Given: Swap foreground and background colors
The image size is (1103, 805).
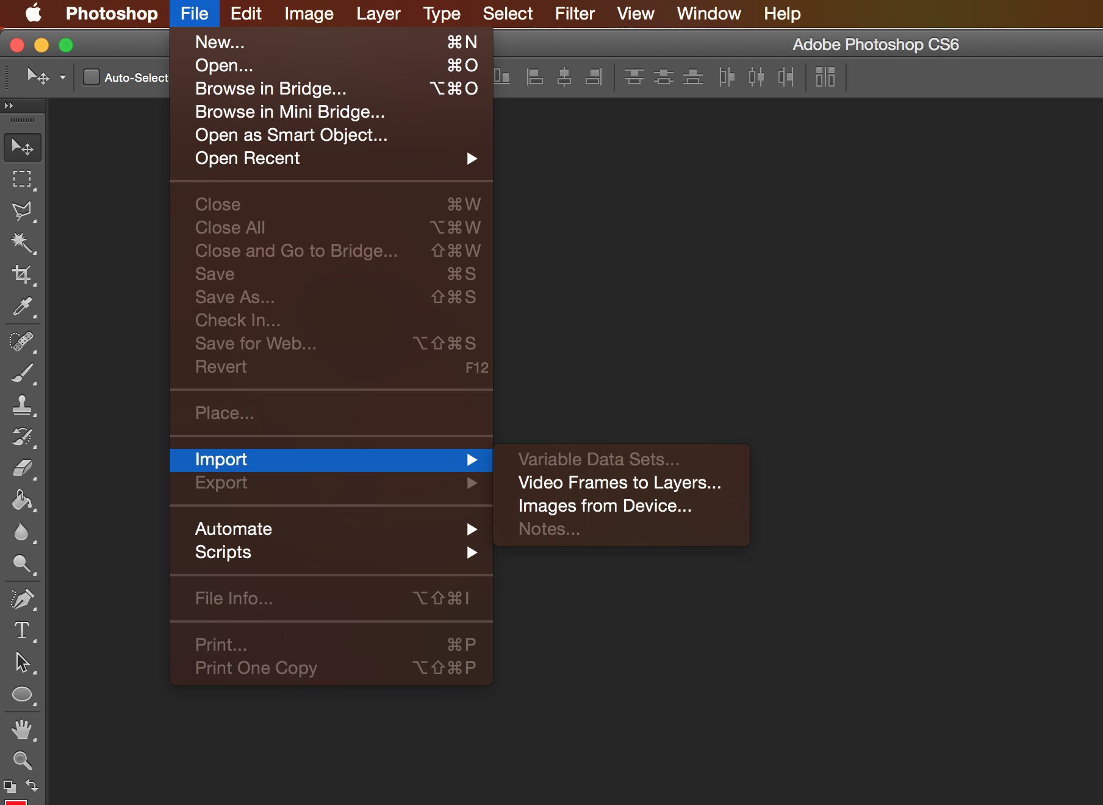Looking at the screenshot, I should (32, 785).
